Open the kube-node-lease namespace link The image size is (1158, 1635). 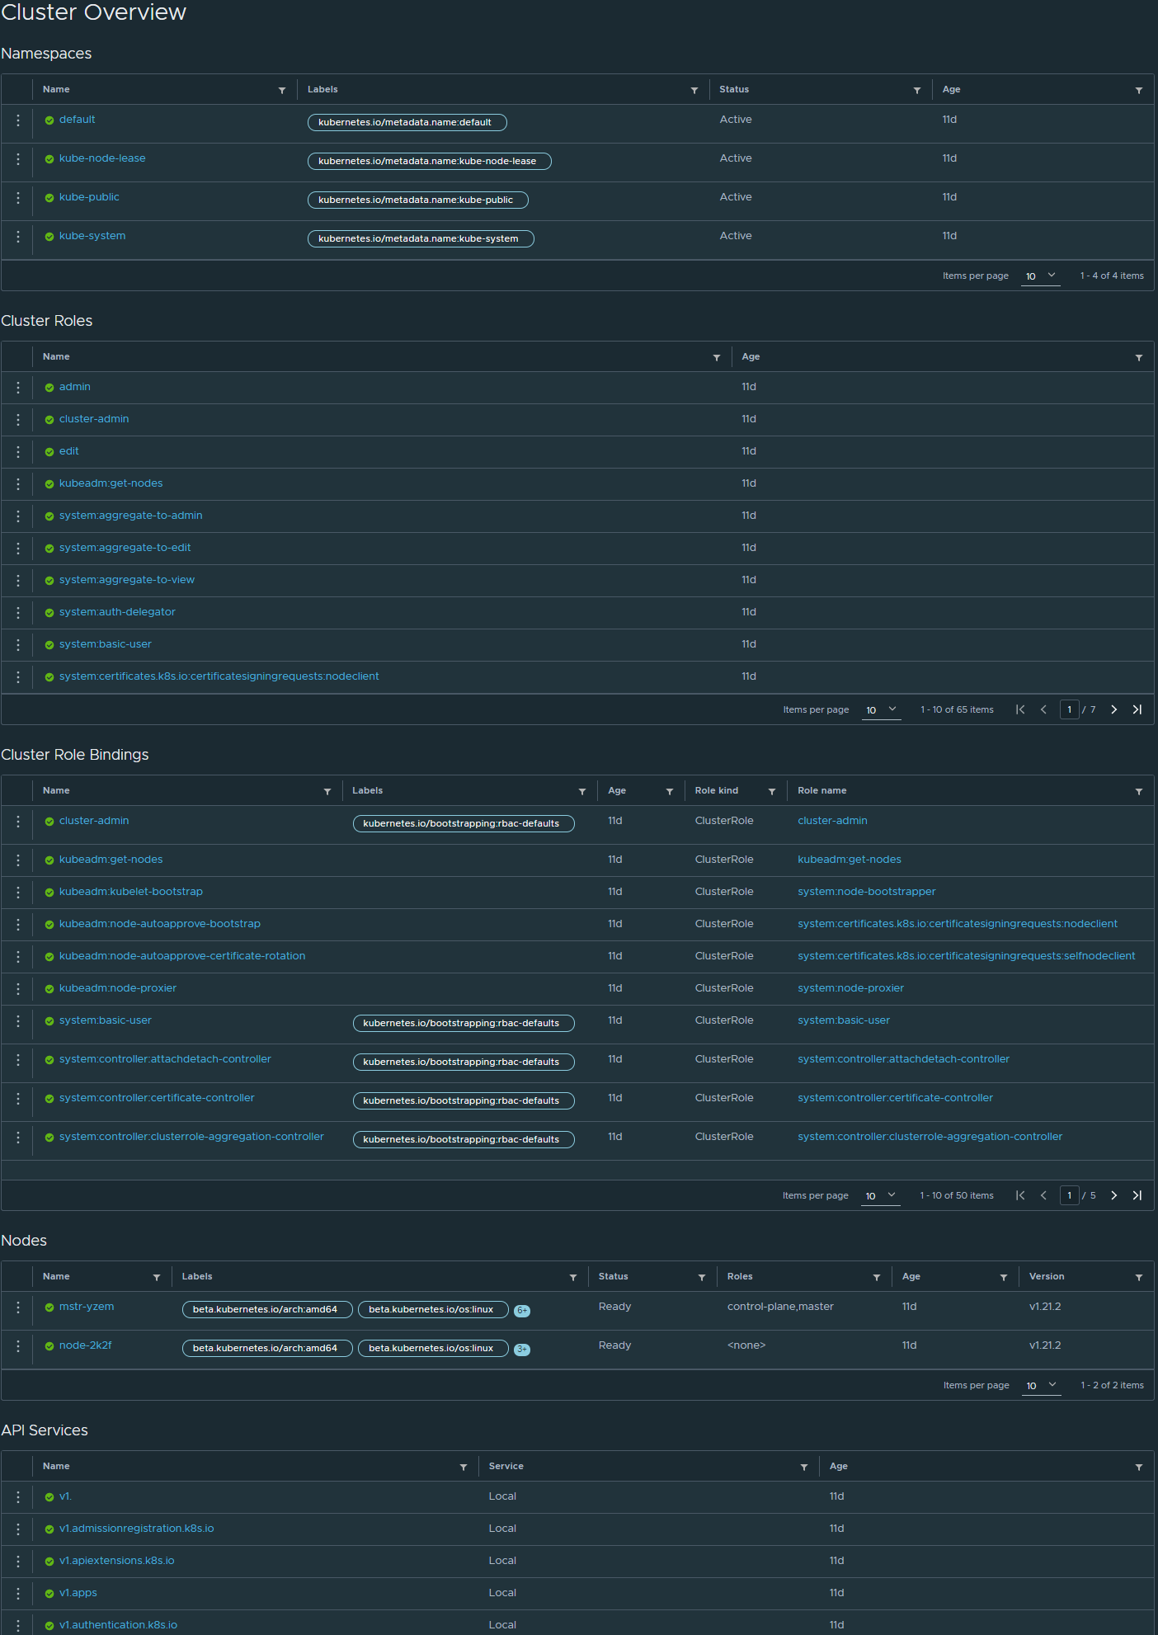(102, 158)
